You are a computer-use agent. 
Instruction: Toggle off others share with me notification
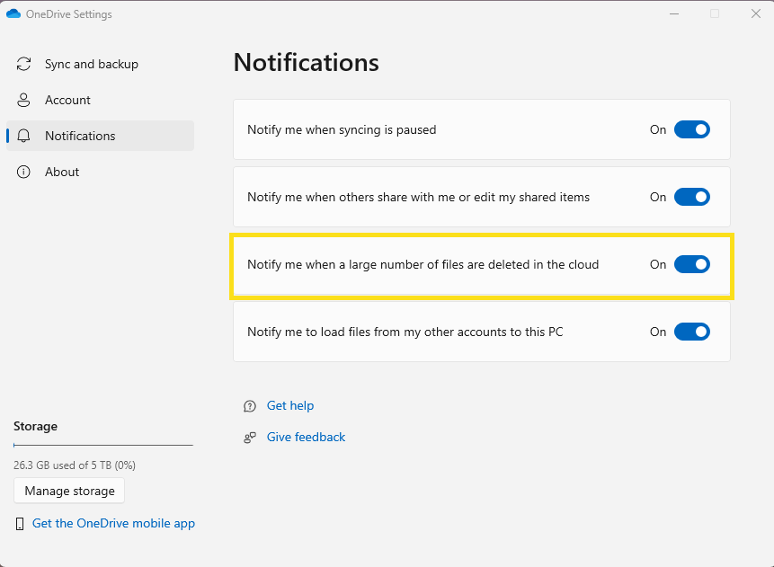coord(692,197)
